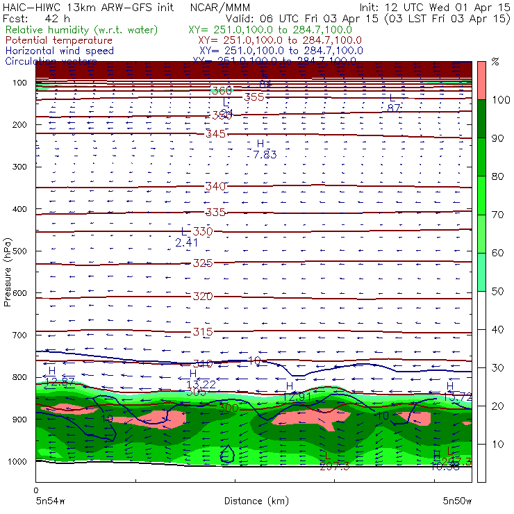Click the green XY coordinates text for relative humidity

tap(270, 30)
